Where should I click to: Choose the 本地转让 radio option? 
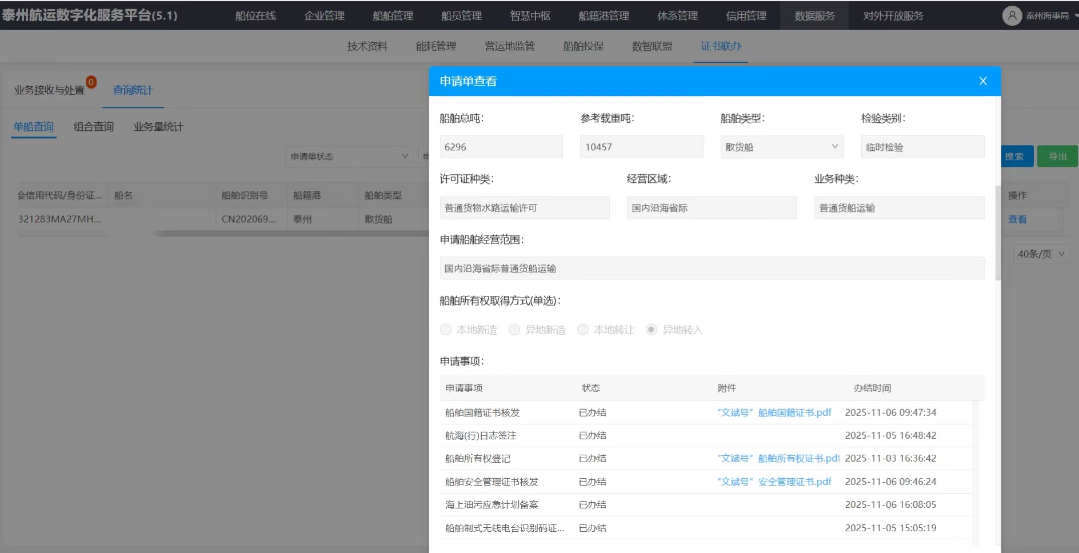point(583,330)
